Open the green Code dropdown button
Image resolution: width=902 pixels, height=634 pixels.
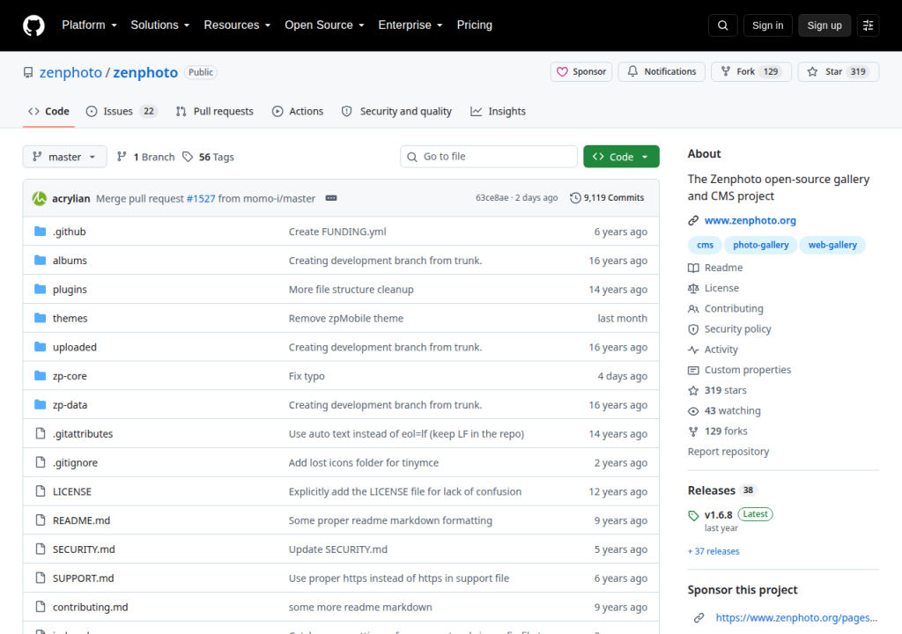[621, 157]
